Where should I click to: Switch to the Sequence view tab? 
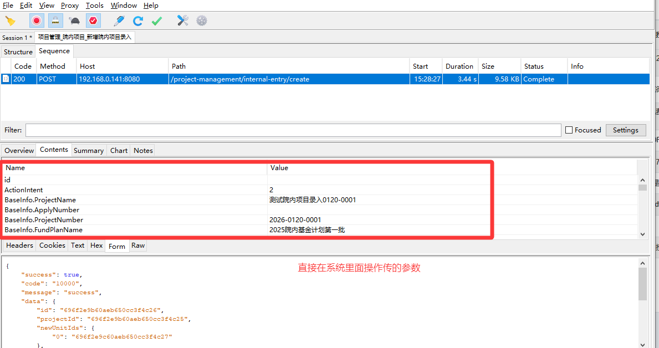click(x=54, y=51)
